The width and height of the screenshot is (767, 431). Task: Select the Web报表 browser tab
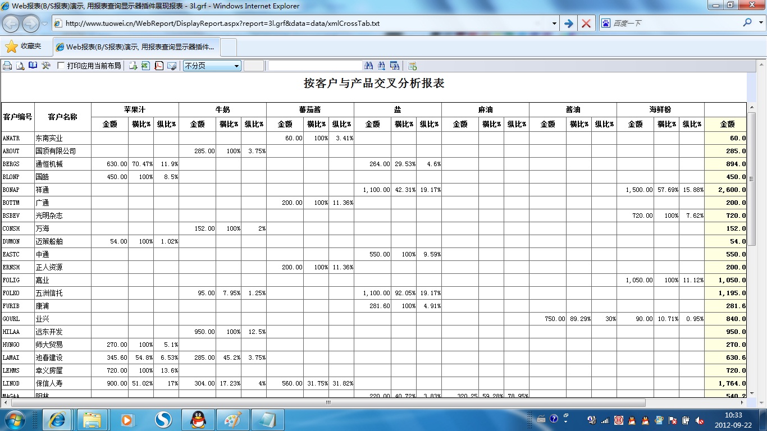point(136,47)
